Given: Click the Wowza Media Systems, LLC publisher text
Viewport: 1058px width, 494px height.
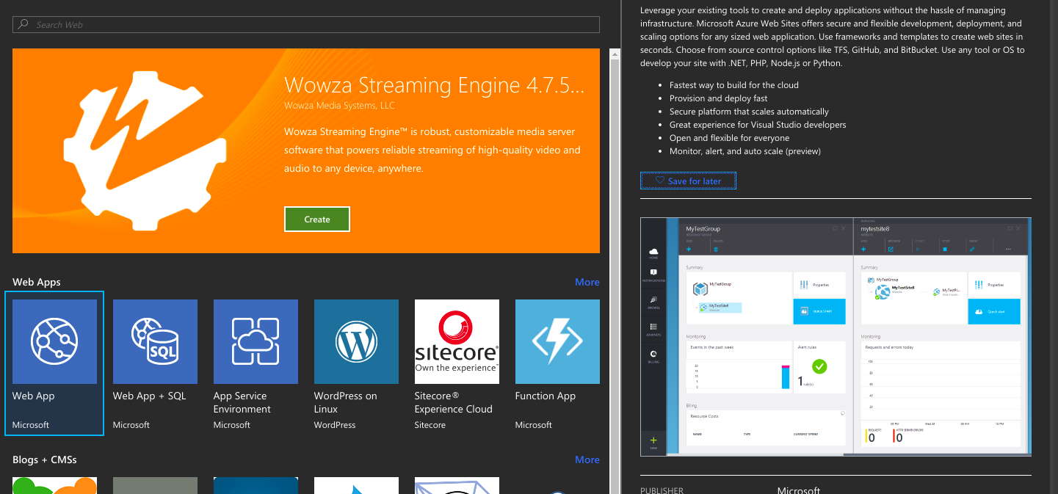Looking at the screenshot, I should (x=339, y=106).
